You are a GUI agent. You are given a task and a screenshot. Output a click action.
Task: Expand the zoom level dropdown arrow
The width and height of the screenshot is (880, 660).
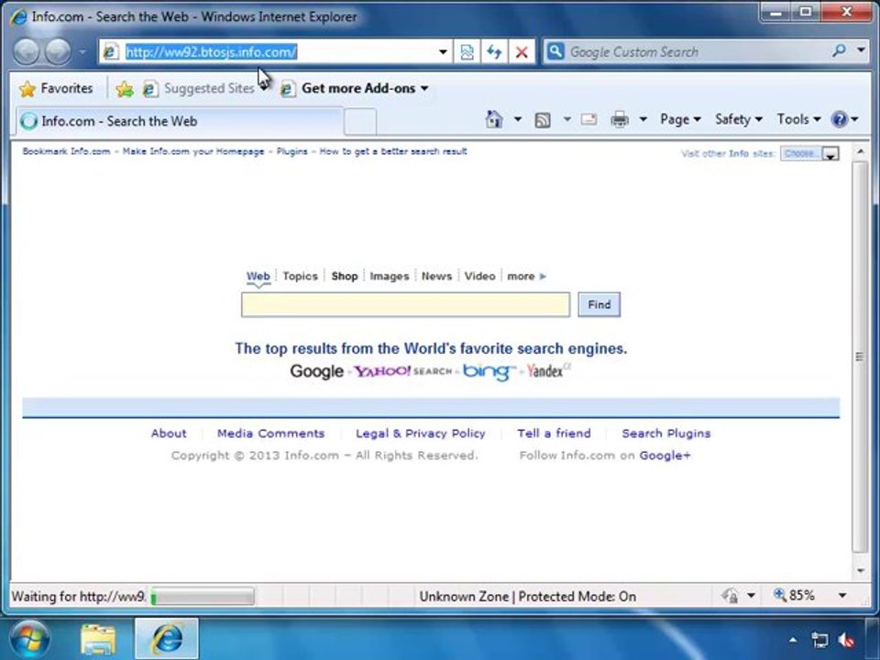click(x=842, y=596)
